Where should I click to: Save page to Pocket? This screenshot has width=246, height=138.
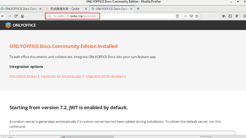coord(191,16)
